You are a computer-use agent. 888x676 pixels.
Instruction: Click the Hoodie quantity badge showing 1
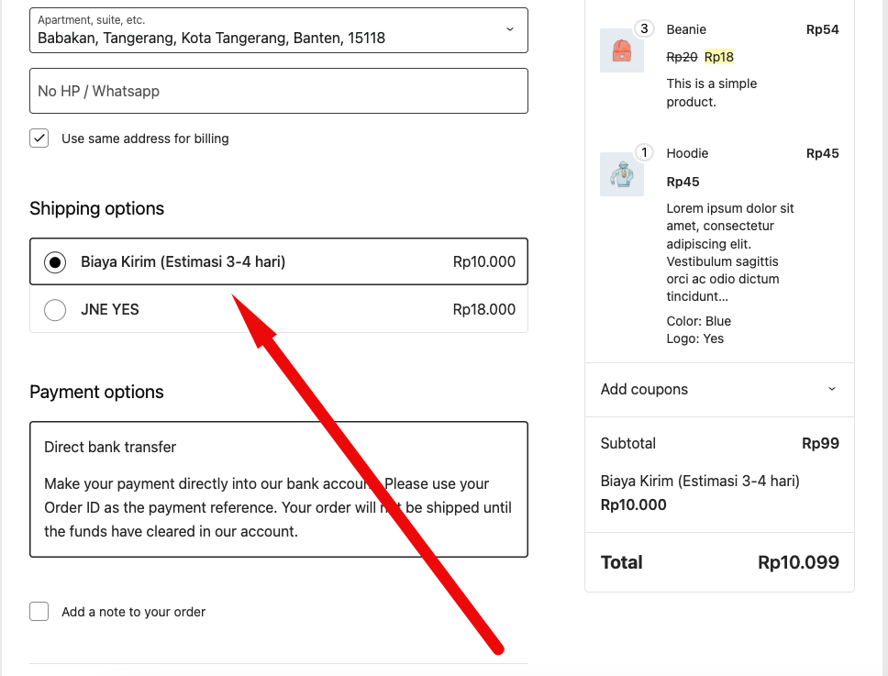click(644, 152)
